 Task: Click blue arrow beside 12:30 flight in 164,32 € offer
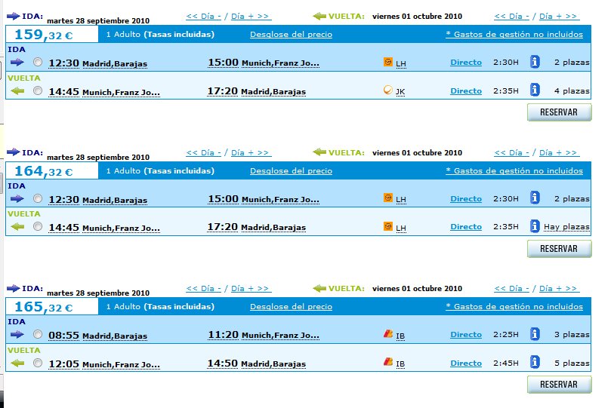click(17, 198)
